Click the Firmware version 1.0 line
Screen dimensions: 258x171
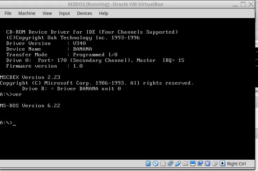pos(45,66)
